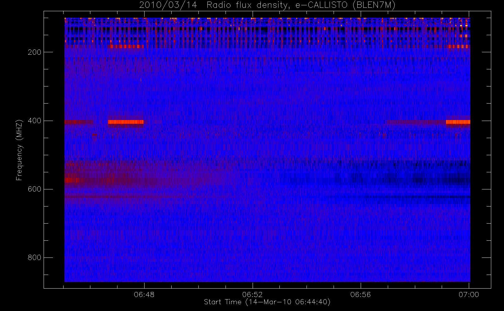Click the 06:56 time tick label
The image size is (504, 311).
pos(360,295)
